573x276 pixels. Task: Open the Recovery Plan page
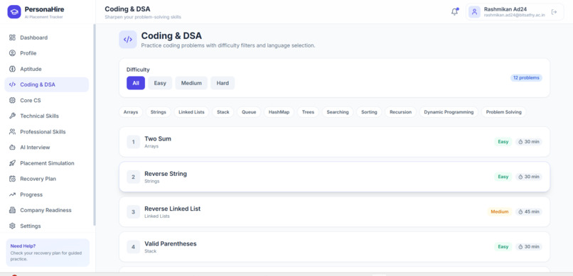click(46, 179)
